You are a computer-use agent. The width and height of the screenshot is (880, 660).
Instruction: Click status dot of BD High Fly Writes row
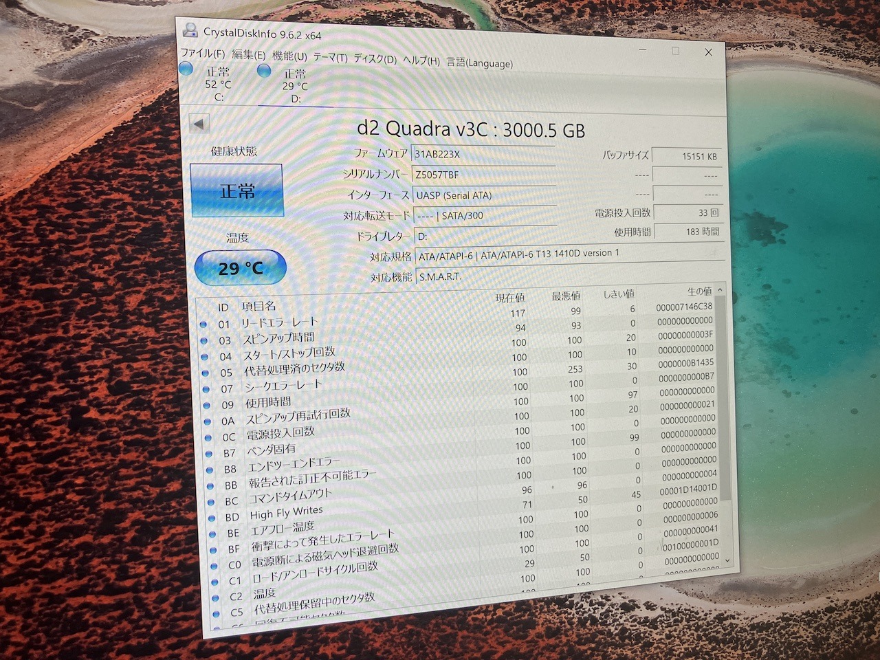tap(212, 518)
